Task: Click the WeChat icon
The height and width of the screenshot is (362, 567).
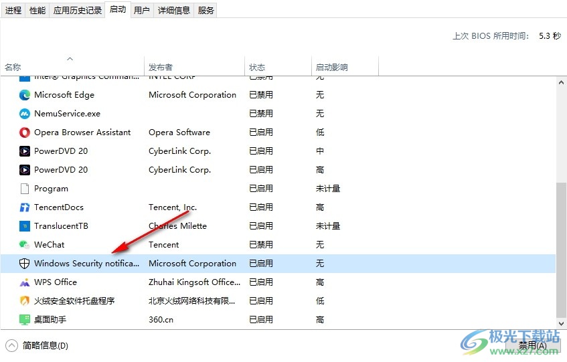Action: 25,245
